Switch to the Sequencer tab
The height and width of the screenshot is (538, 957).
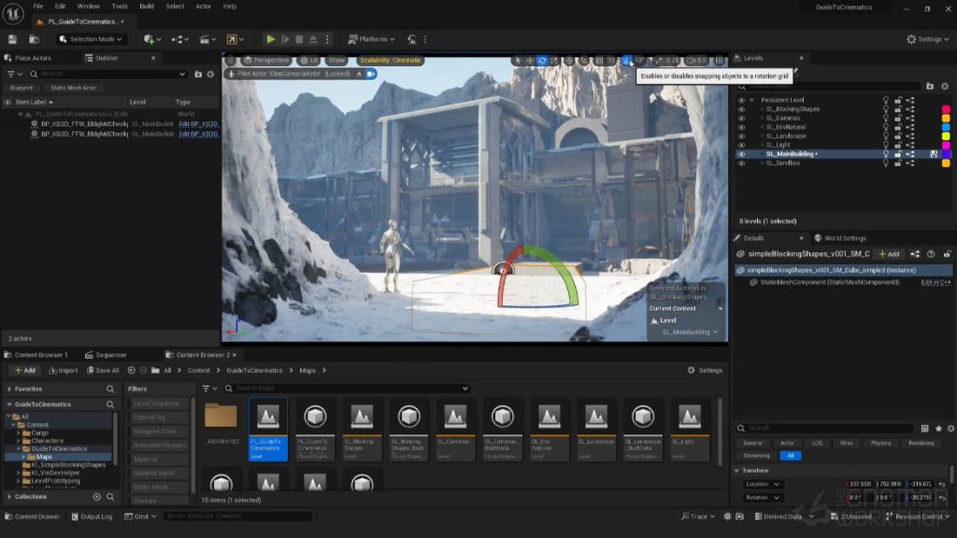(x=106, y=355)
